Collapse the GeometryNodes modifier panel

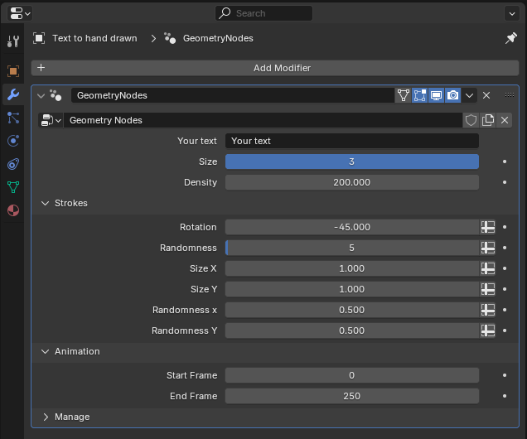pyautogui.click(x=41, y=96)
